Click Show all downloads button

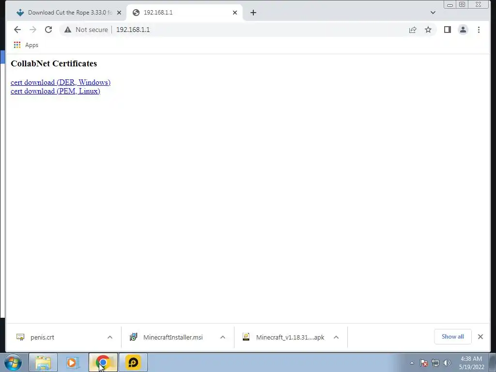(x=453, y=337)
